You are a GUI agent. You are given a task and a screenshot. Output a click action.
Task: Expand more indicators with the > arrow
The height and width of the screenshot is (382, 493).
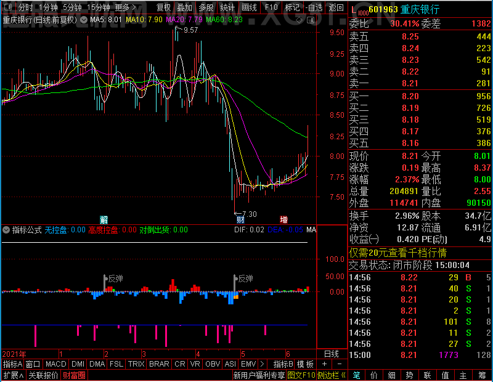(262, 364)
